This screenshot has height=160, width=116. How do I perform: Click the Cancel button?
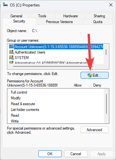pyautogui.click(x=76, y=154)
